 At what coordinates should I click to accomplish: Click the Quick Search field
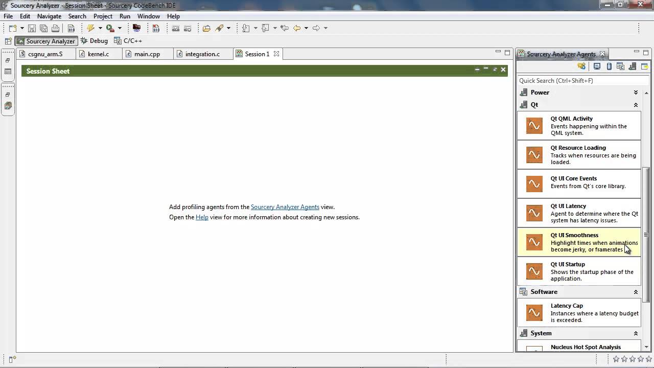pyautogui.click(x=582, y=81)
